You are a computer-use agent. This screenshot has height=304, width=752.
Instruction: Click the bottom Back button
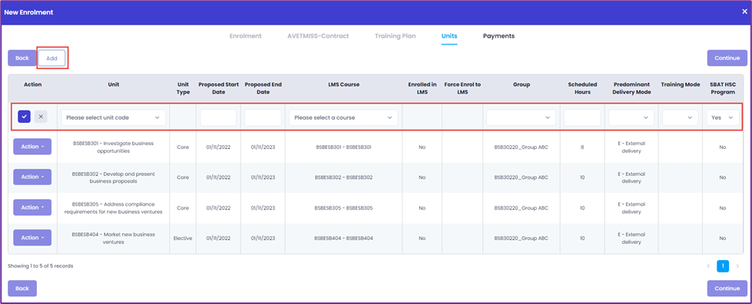click(x=22, y=289)
